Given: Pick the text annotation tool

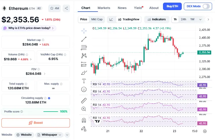Looking at the screenshot, I should coord(84,81).
